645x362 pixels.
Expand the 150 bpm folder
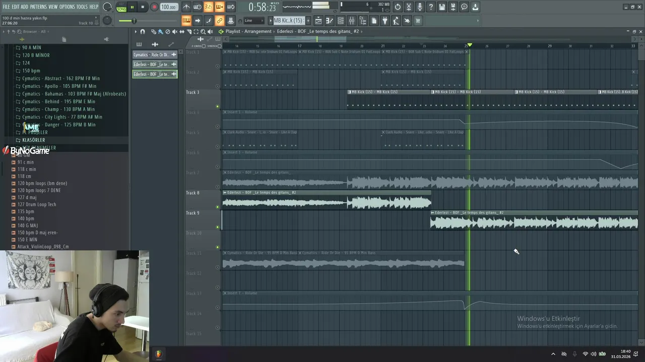[x=31, y=70]
